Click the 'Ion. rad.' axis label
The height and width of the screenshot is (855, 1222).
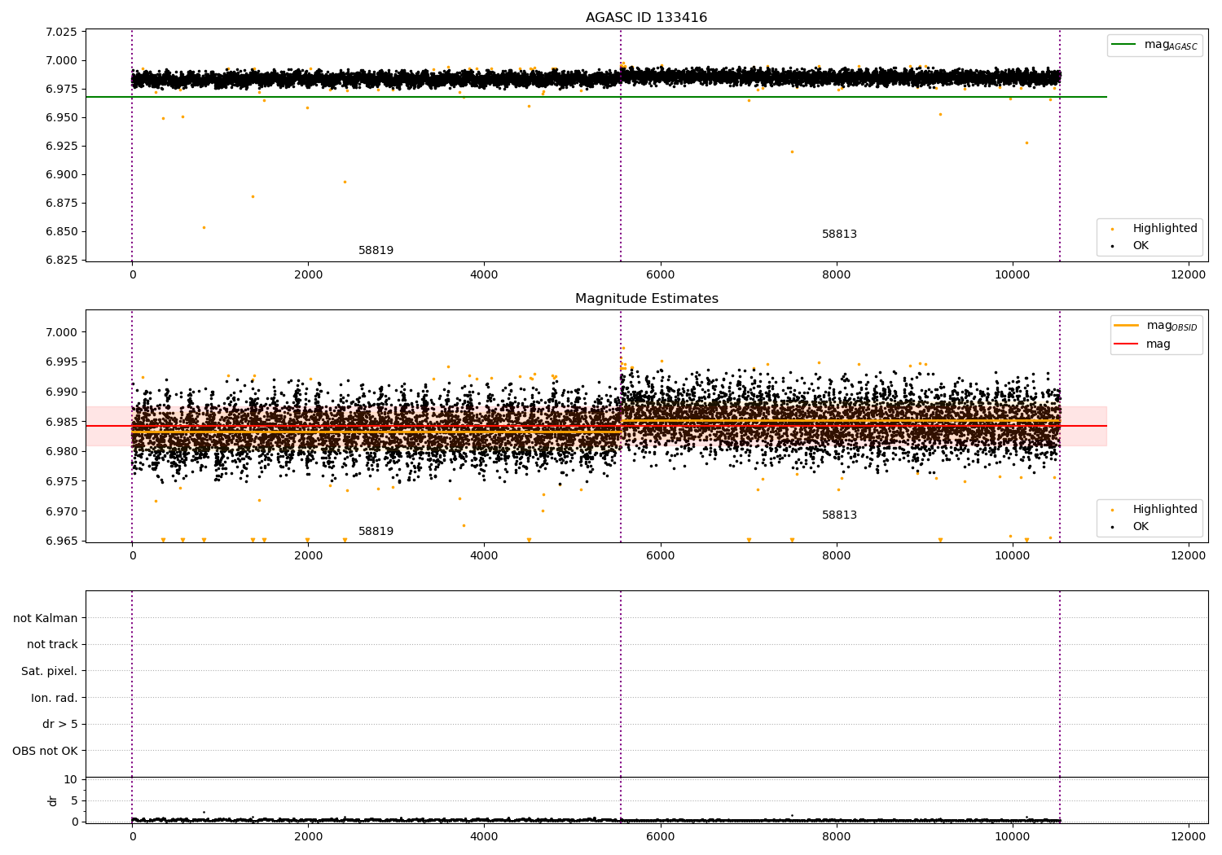pyautogui.click(x=55, y=698)
